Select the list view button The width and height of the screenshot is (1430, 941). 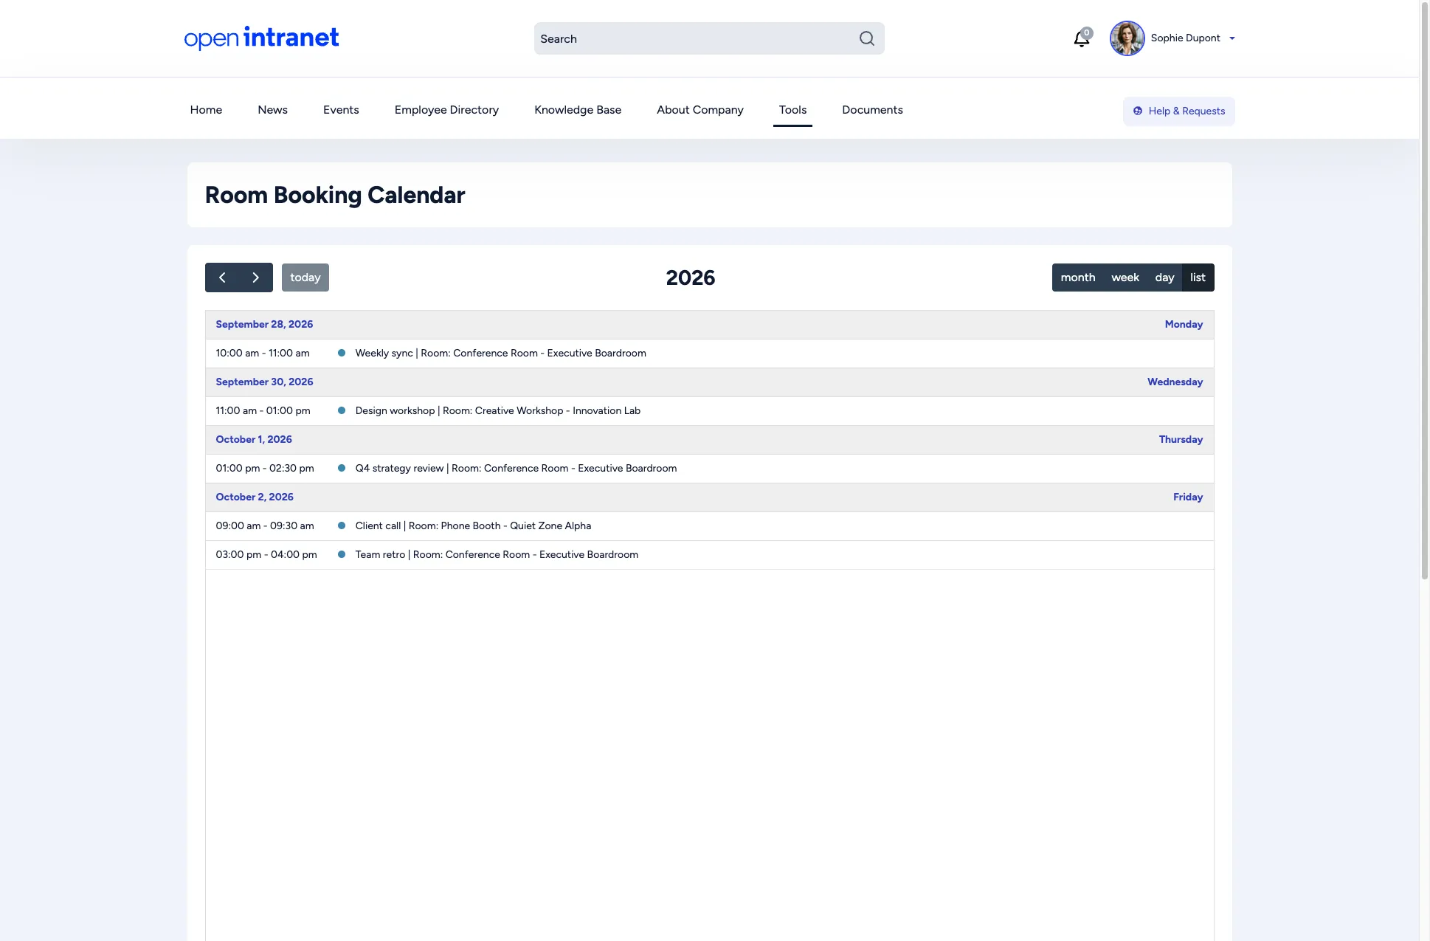[1198, 278]
